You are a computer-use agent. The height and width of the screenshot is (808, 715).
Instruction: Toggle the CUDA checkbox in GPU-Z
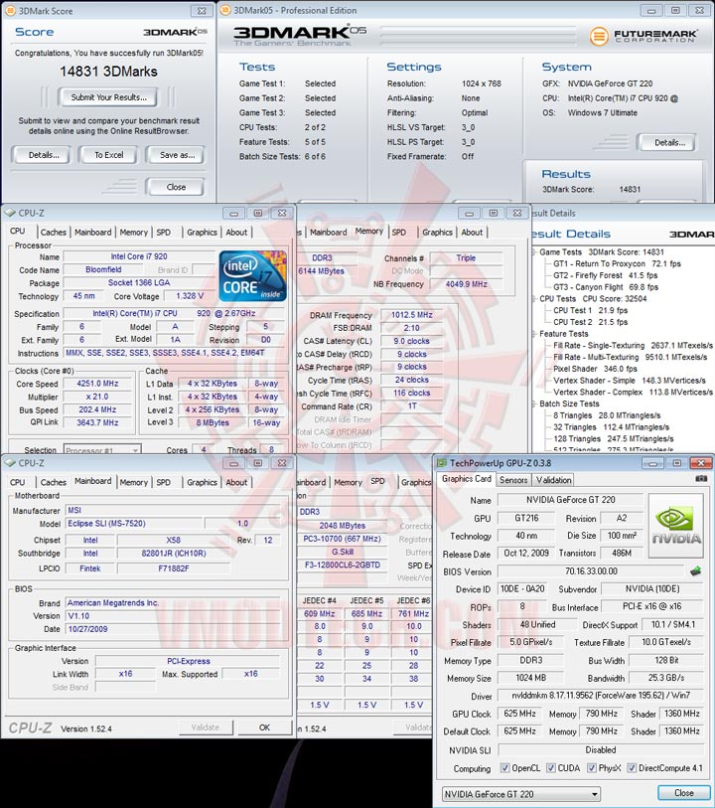[x=551, y=768]
